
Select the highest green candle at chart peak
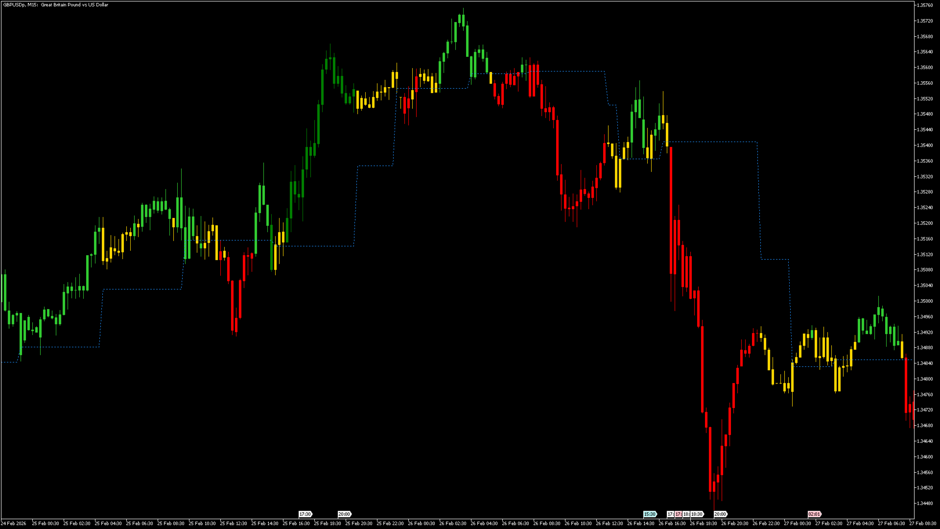point(463,20)
